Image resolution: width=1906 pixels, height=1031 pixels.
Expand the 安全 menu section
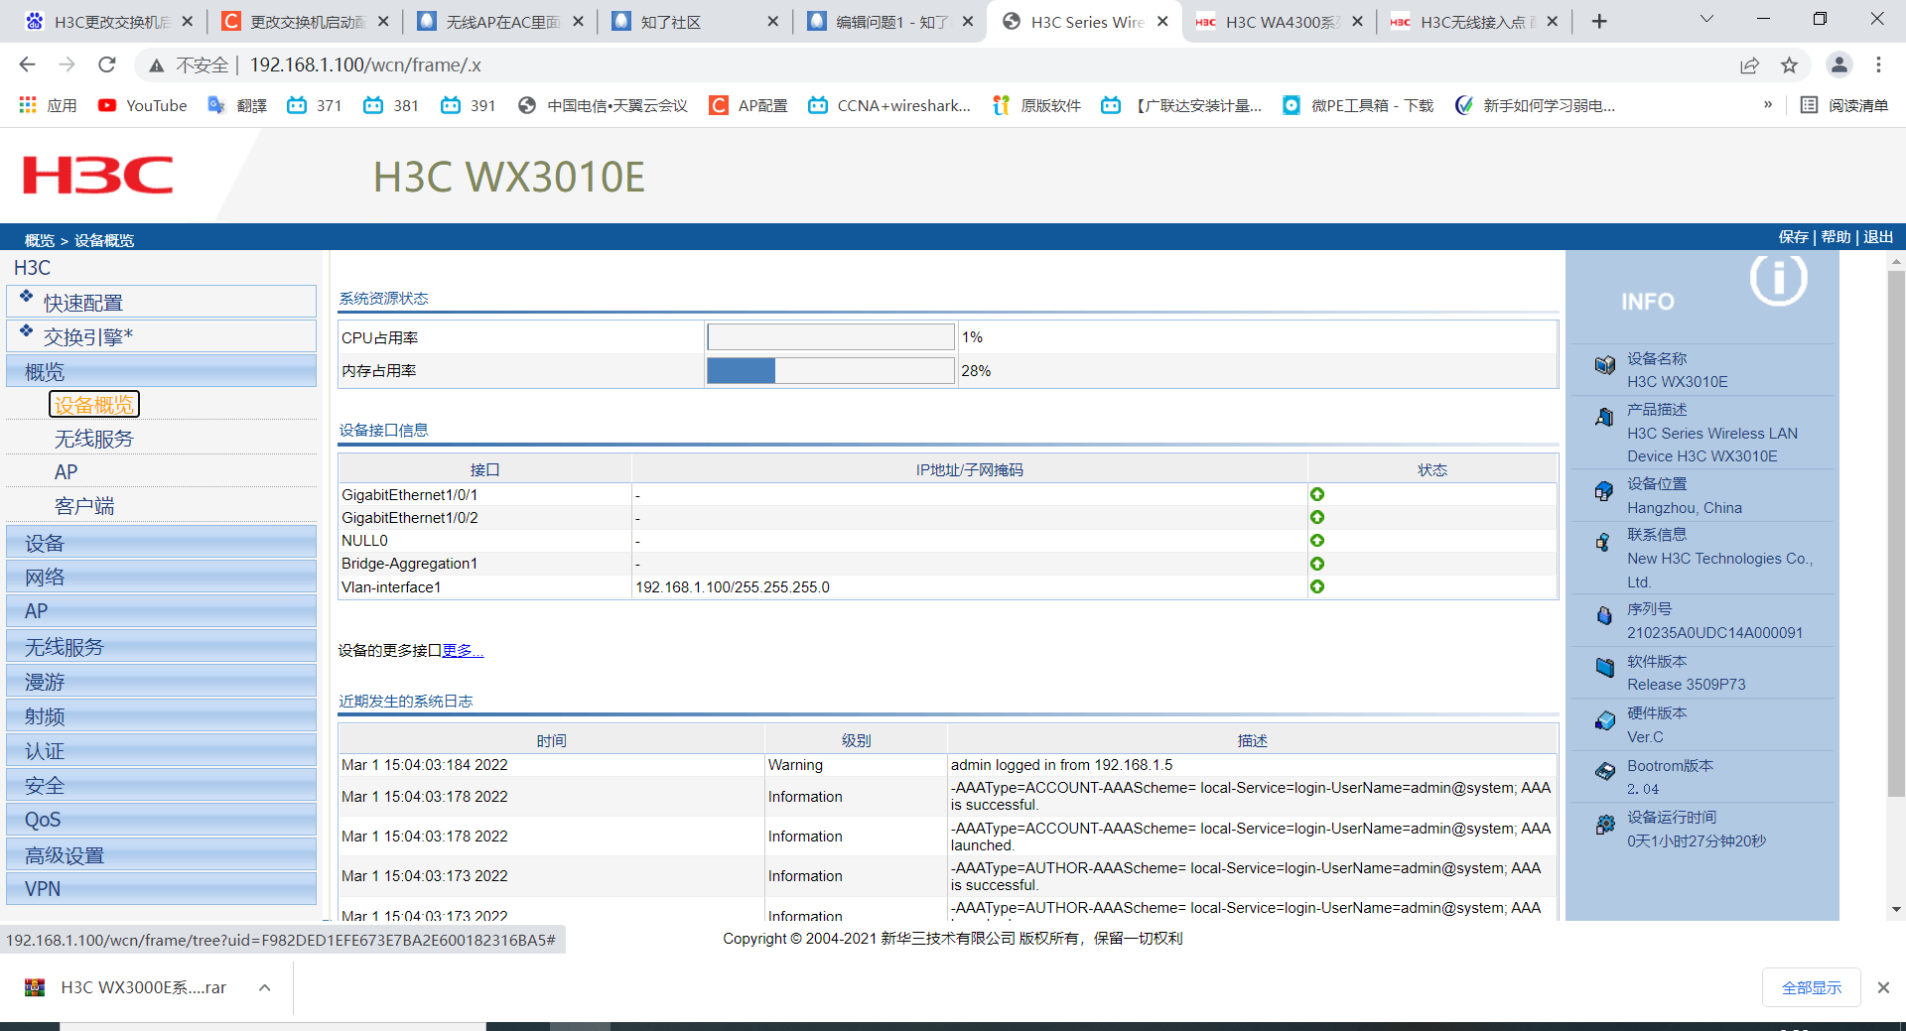[161, 785]
